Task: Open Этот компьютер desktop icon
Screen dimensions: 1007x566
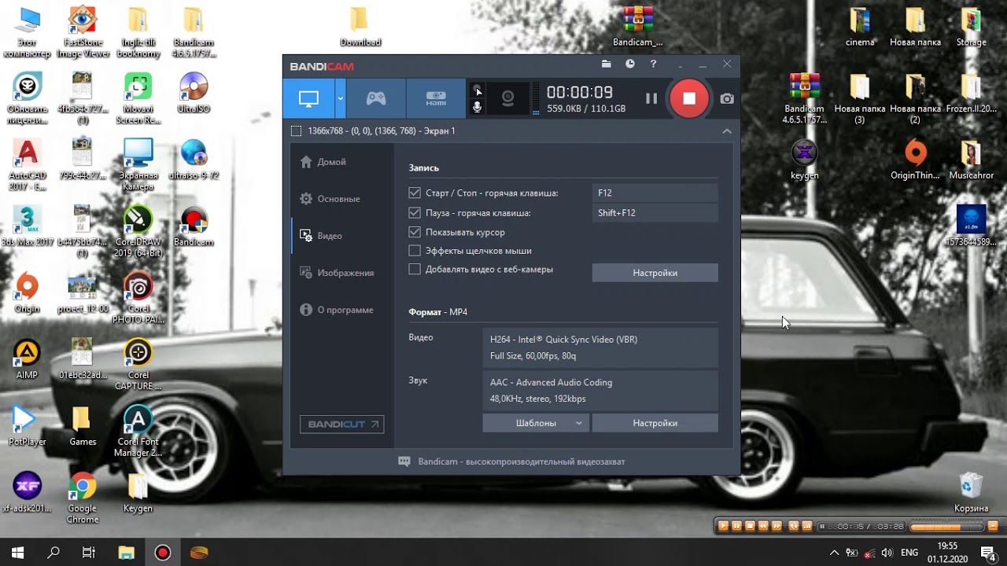Action: (28, 31)
